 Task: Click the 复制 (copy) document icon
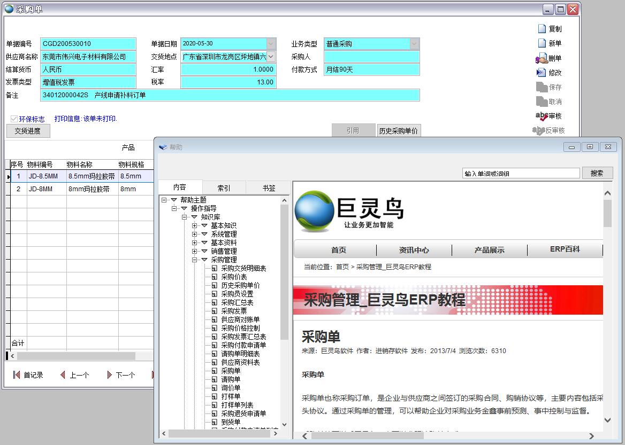[542, 29]
